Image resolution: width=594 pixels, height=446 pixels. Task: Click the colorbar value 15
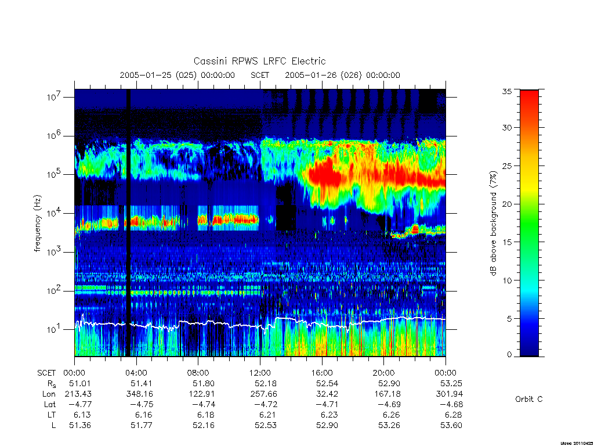(x=506, y=242)
